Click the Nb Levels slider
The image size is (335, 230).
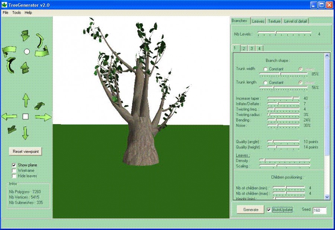tap(284, 33)
